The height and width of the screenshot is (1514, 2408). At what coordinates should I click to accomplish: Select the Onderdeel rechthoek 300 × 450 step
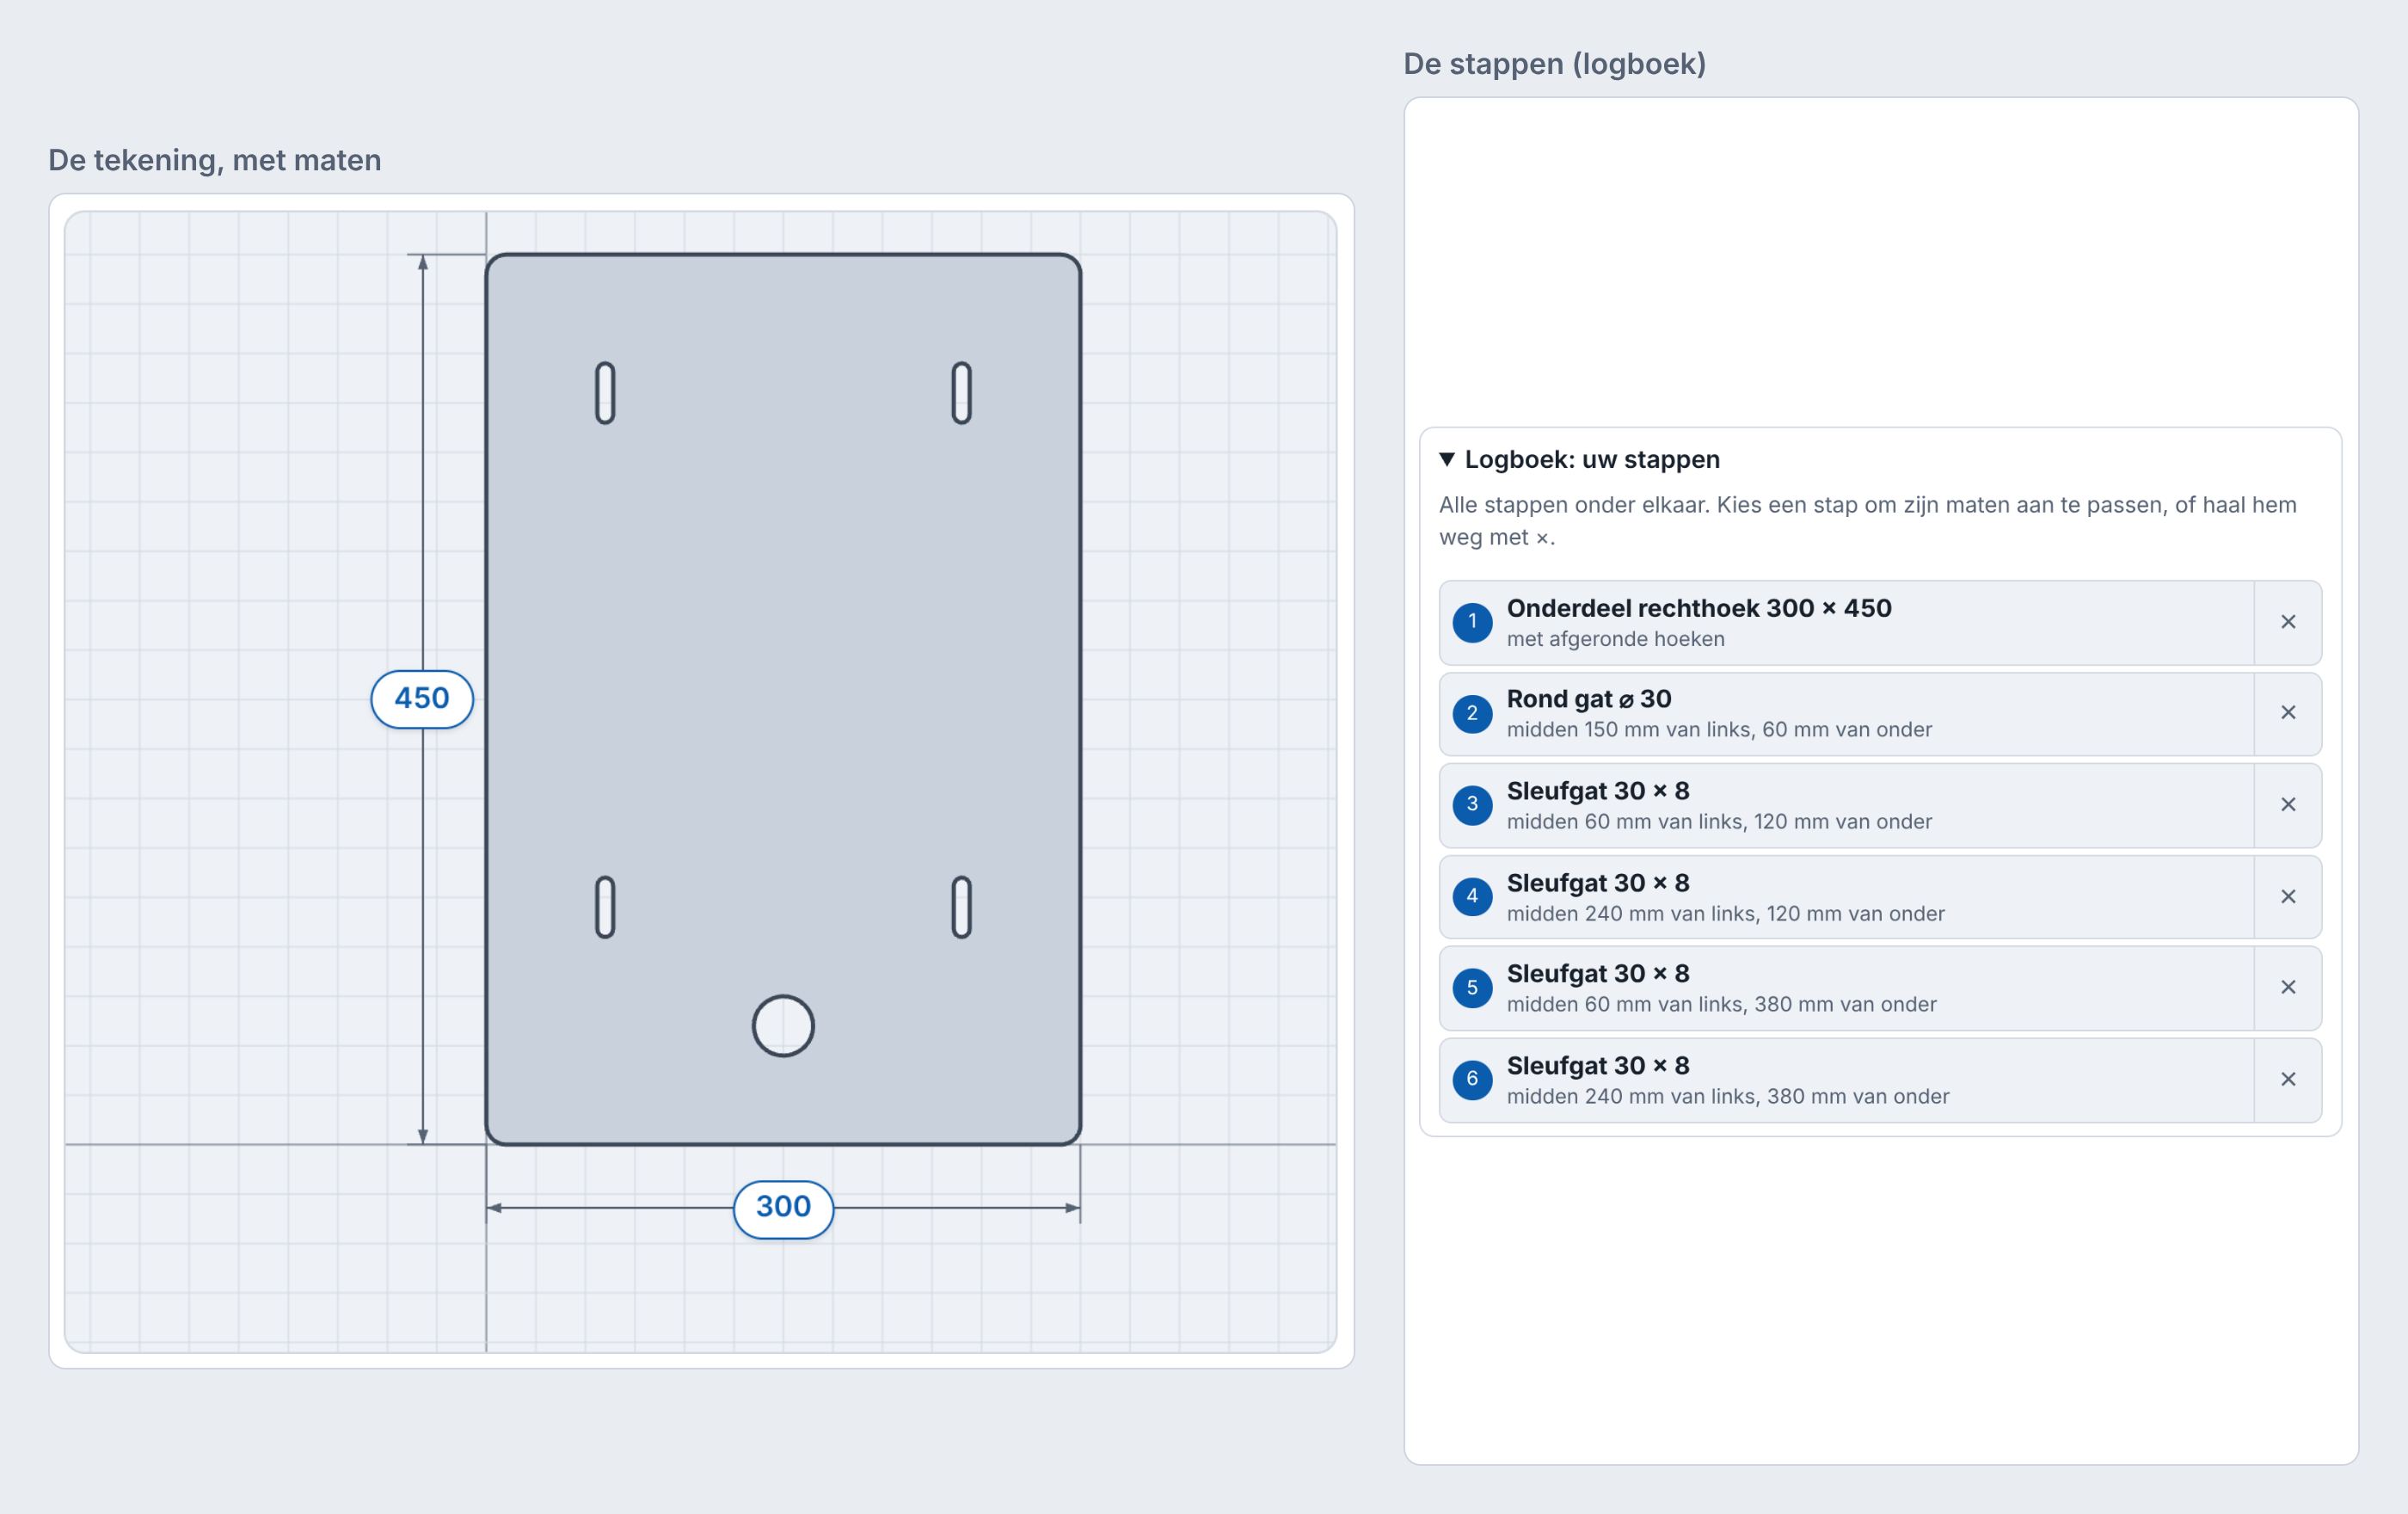click(1847, 622)
